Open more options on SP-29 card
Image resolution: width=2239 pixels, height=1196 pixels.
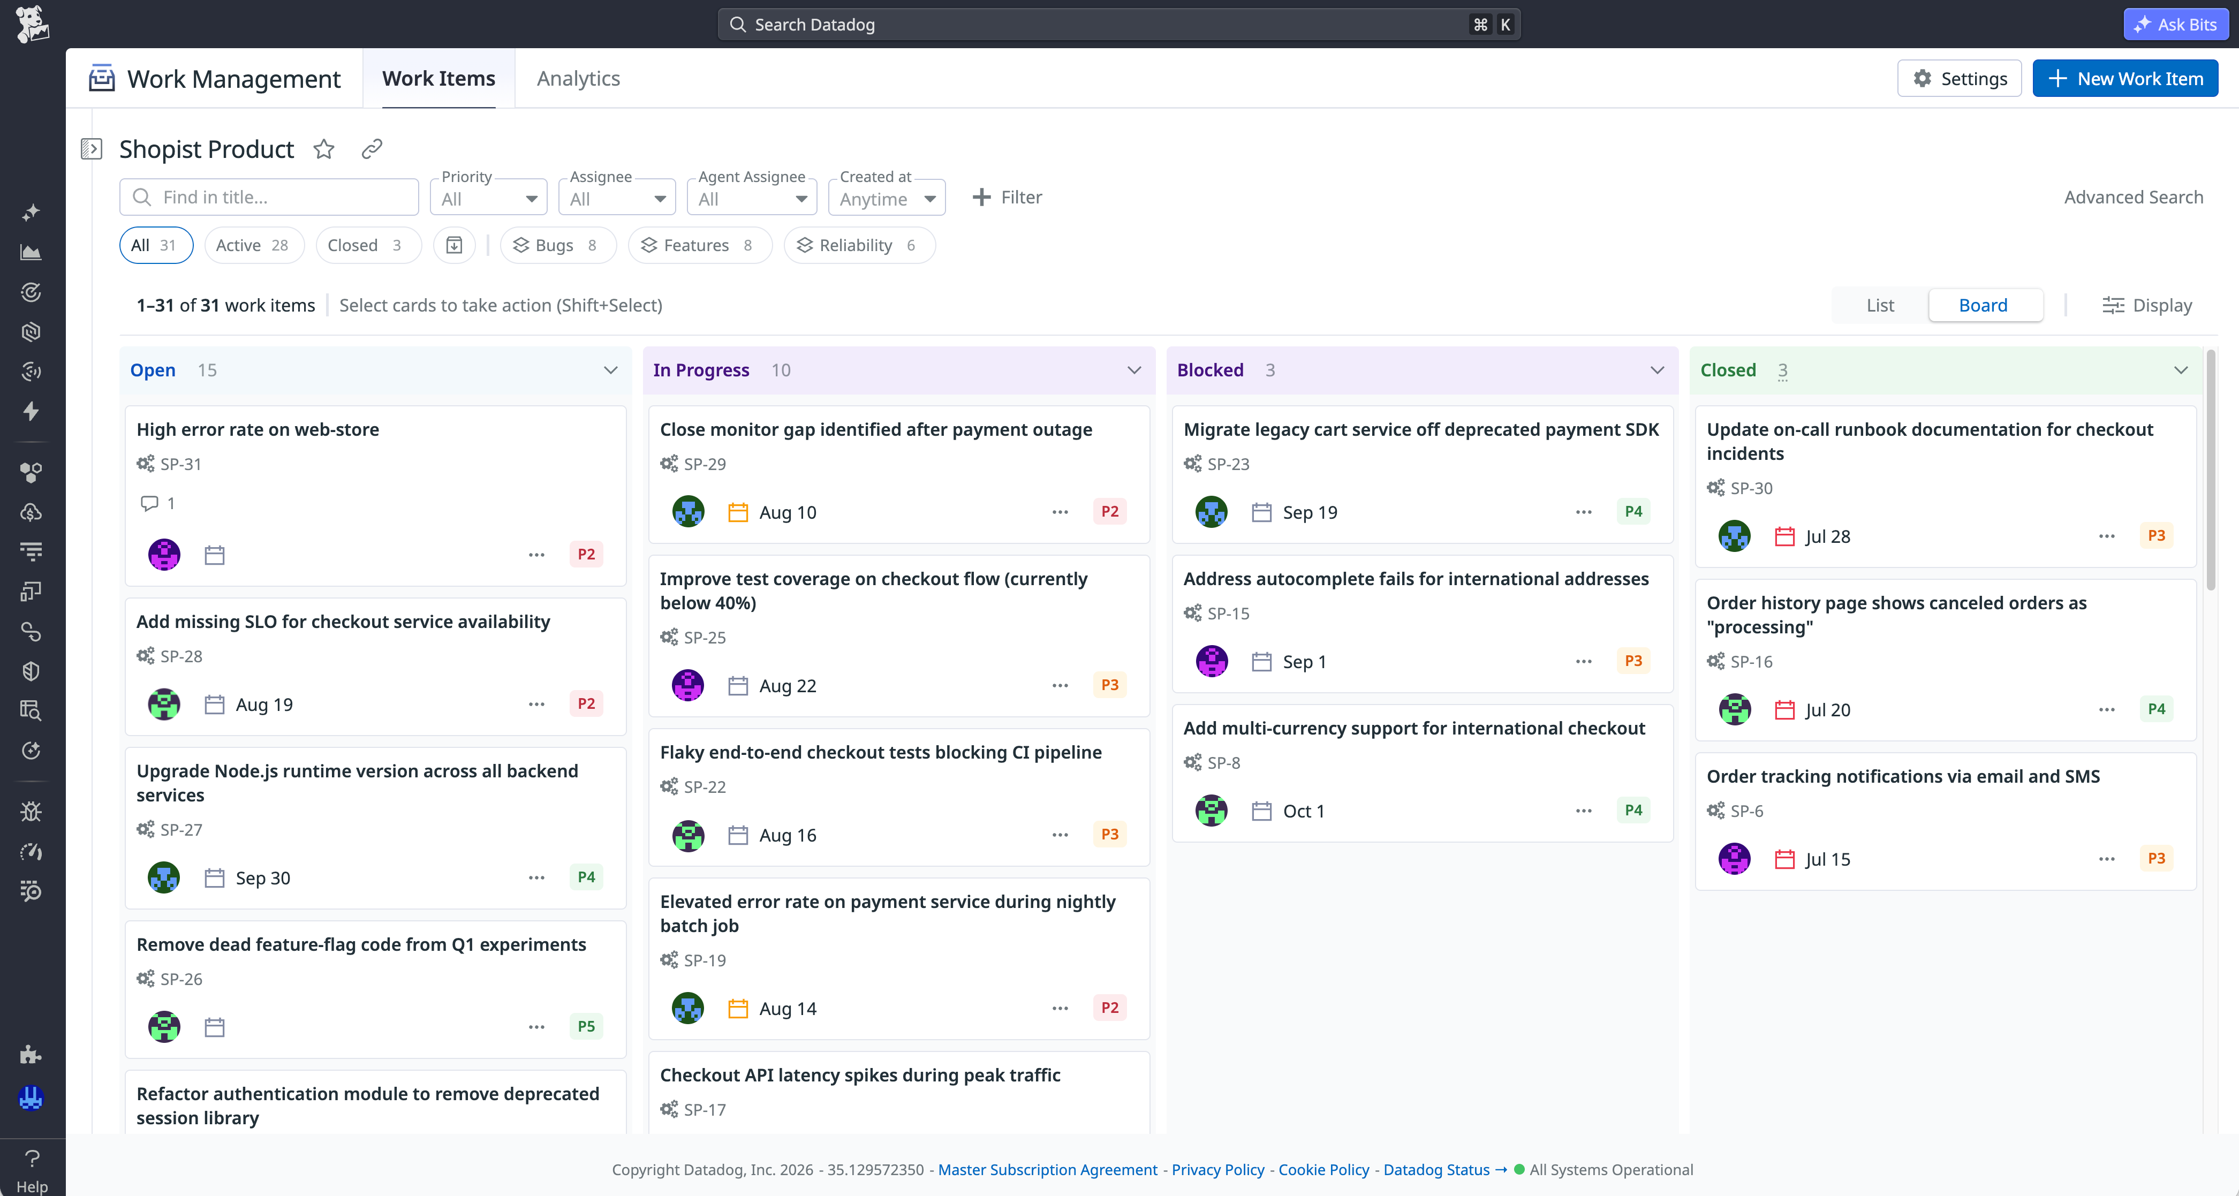[1060, 512]
